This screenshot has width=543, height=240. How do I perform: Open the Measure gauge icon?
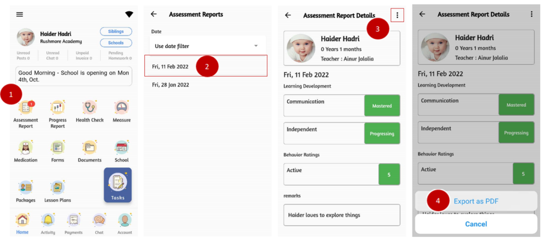coord(121,108)
